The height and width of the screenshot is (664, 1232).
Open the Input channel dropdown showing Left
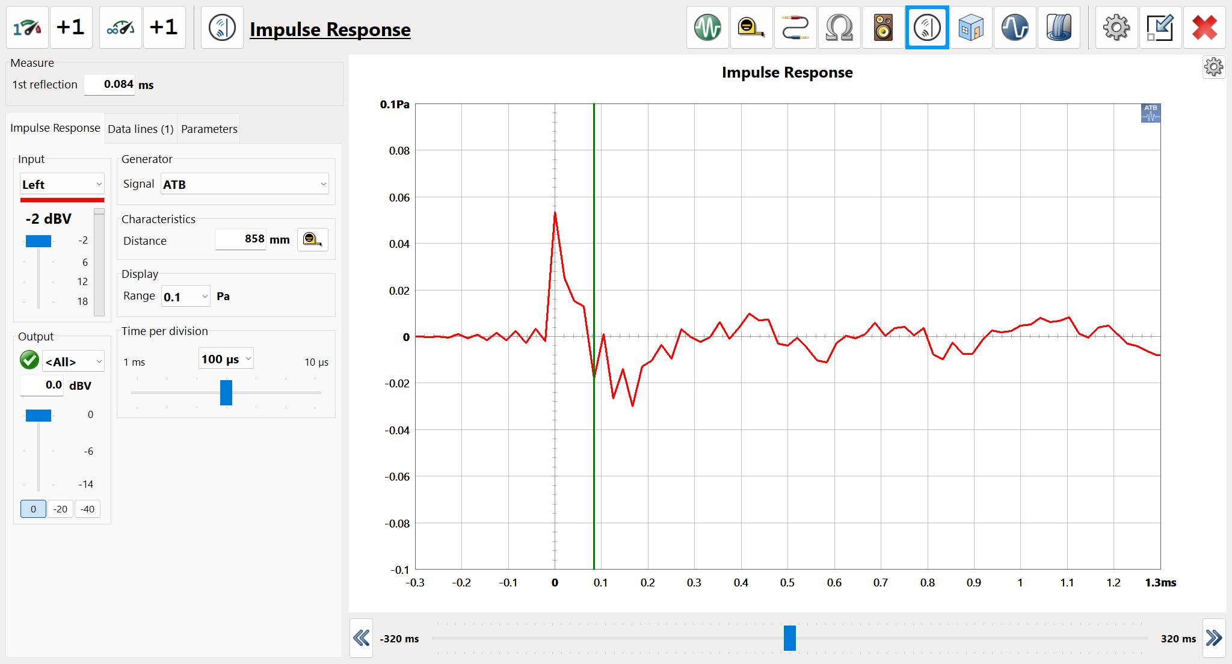[63, 184]
